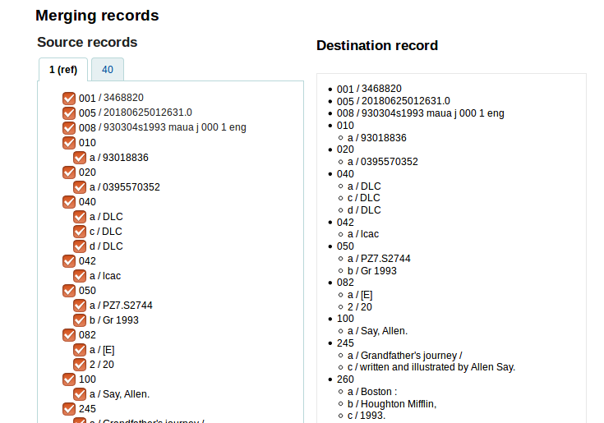604x423 pixels.
Task: Click the Destination record heading
Action: coord(377,45)
